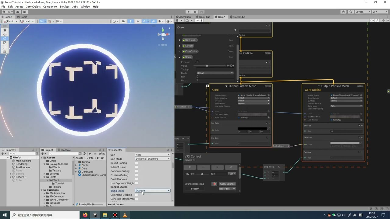Open Unity cloud services icon
Screen dimensions: 390x219
pyautogui.click(x=18, y=12)
